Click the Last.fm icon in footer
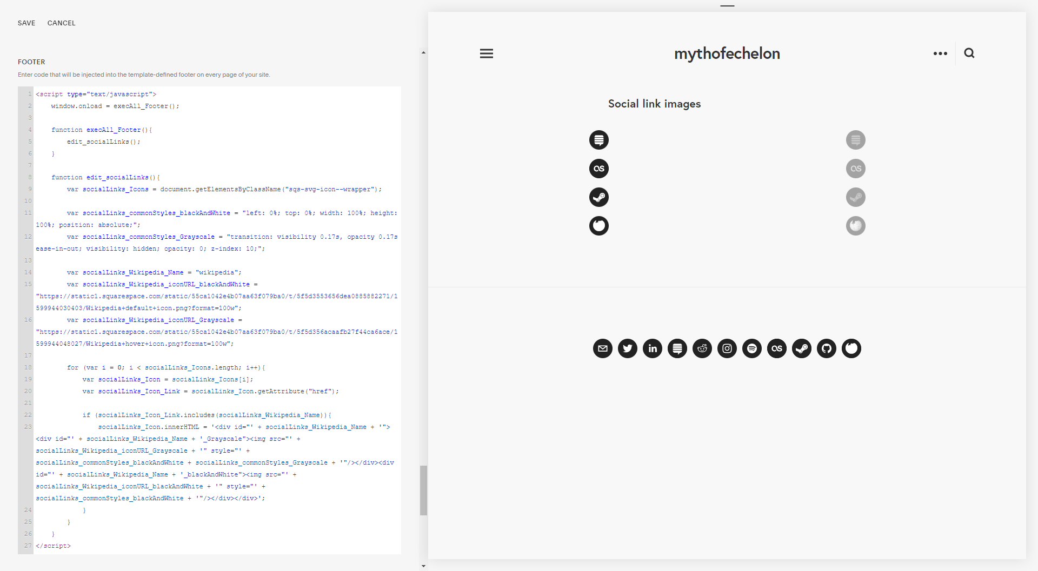This screenshot has height=571, width=1038. (x=777, y=348)
